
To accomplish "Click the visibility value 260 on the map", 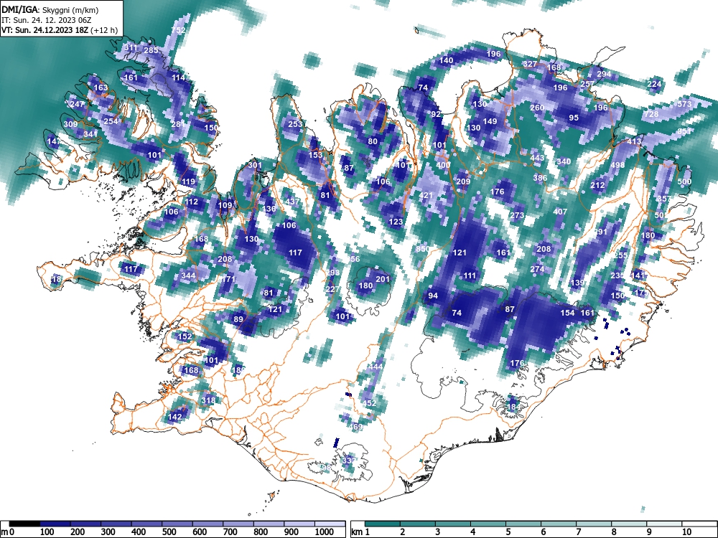I will pos(536,108).
